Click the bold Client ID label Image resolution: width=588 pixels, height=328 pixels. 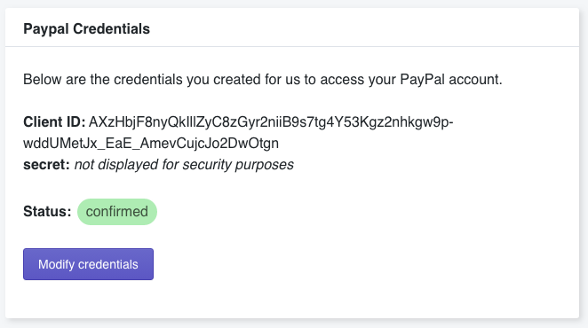pyautogui.click(x=54, y=122)
